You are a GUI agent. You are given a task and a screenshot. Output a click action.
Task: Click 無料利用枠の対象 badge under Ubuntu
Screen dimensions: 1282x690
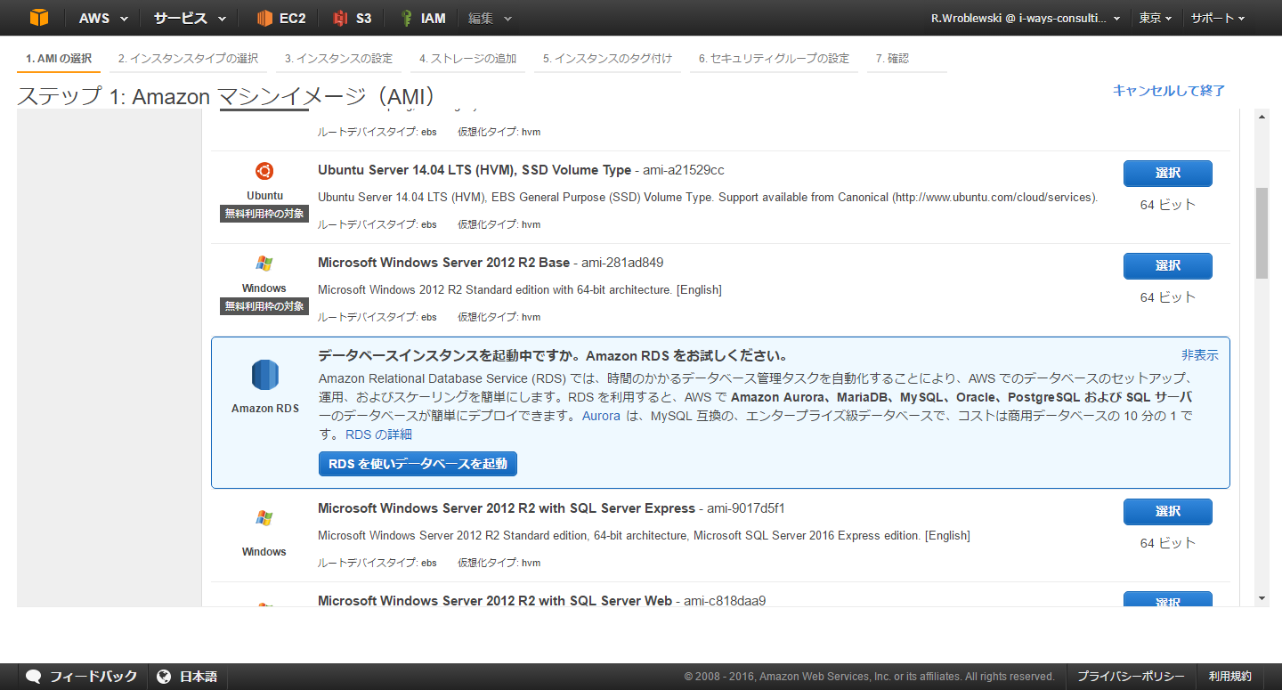264,214
